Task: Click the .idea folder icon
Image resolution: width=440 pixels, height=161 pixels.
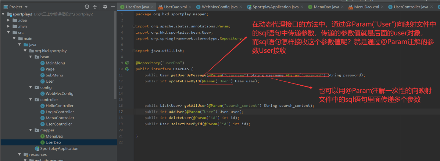Action: [15, 20]
